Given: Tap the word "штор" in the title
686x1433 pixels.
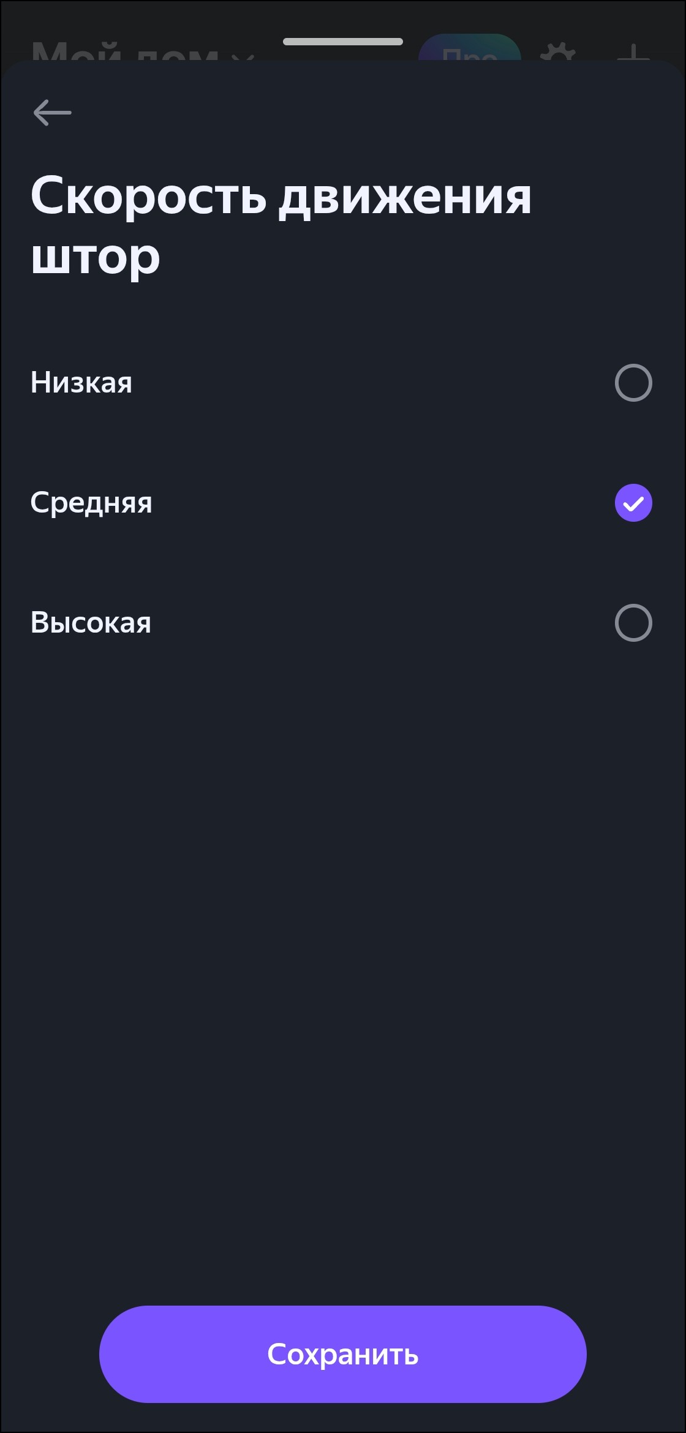Looking at the screenshot, I should 96,257.
